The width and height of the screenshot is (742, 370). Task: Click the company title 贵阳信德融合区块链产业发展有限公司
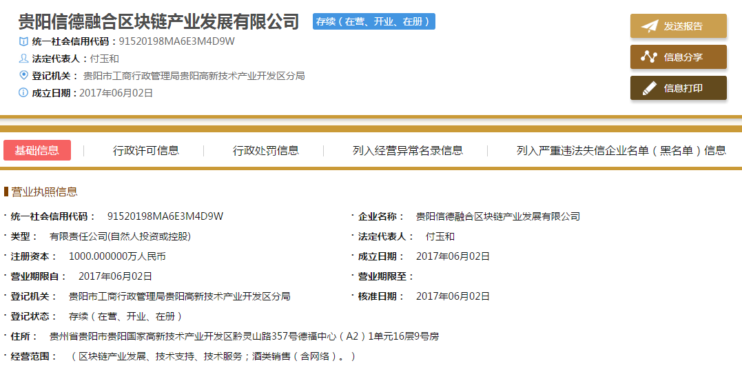[x=158, y=21]
